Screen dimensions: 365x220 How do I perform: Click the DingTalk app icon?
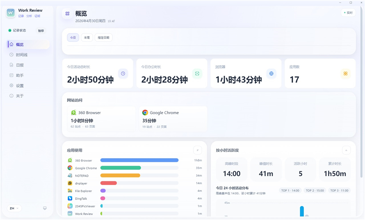point(70,198)
